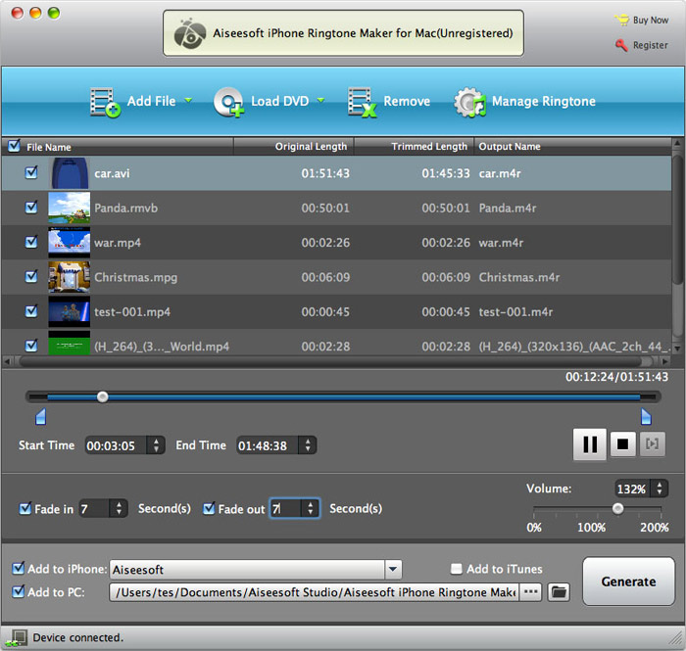Click the device connected status icon
This screenshot has height=651, width=686.
17,638
